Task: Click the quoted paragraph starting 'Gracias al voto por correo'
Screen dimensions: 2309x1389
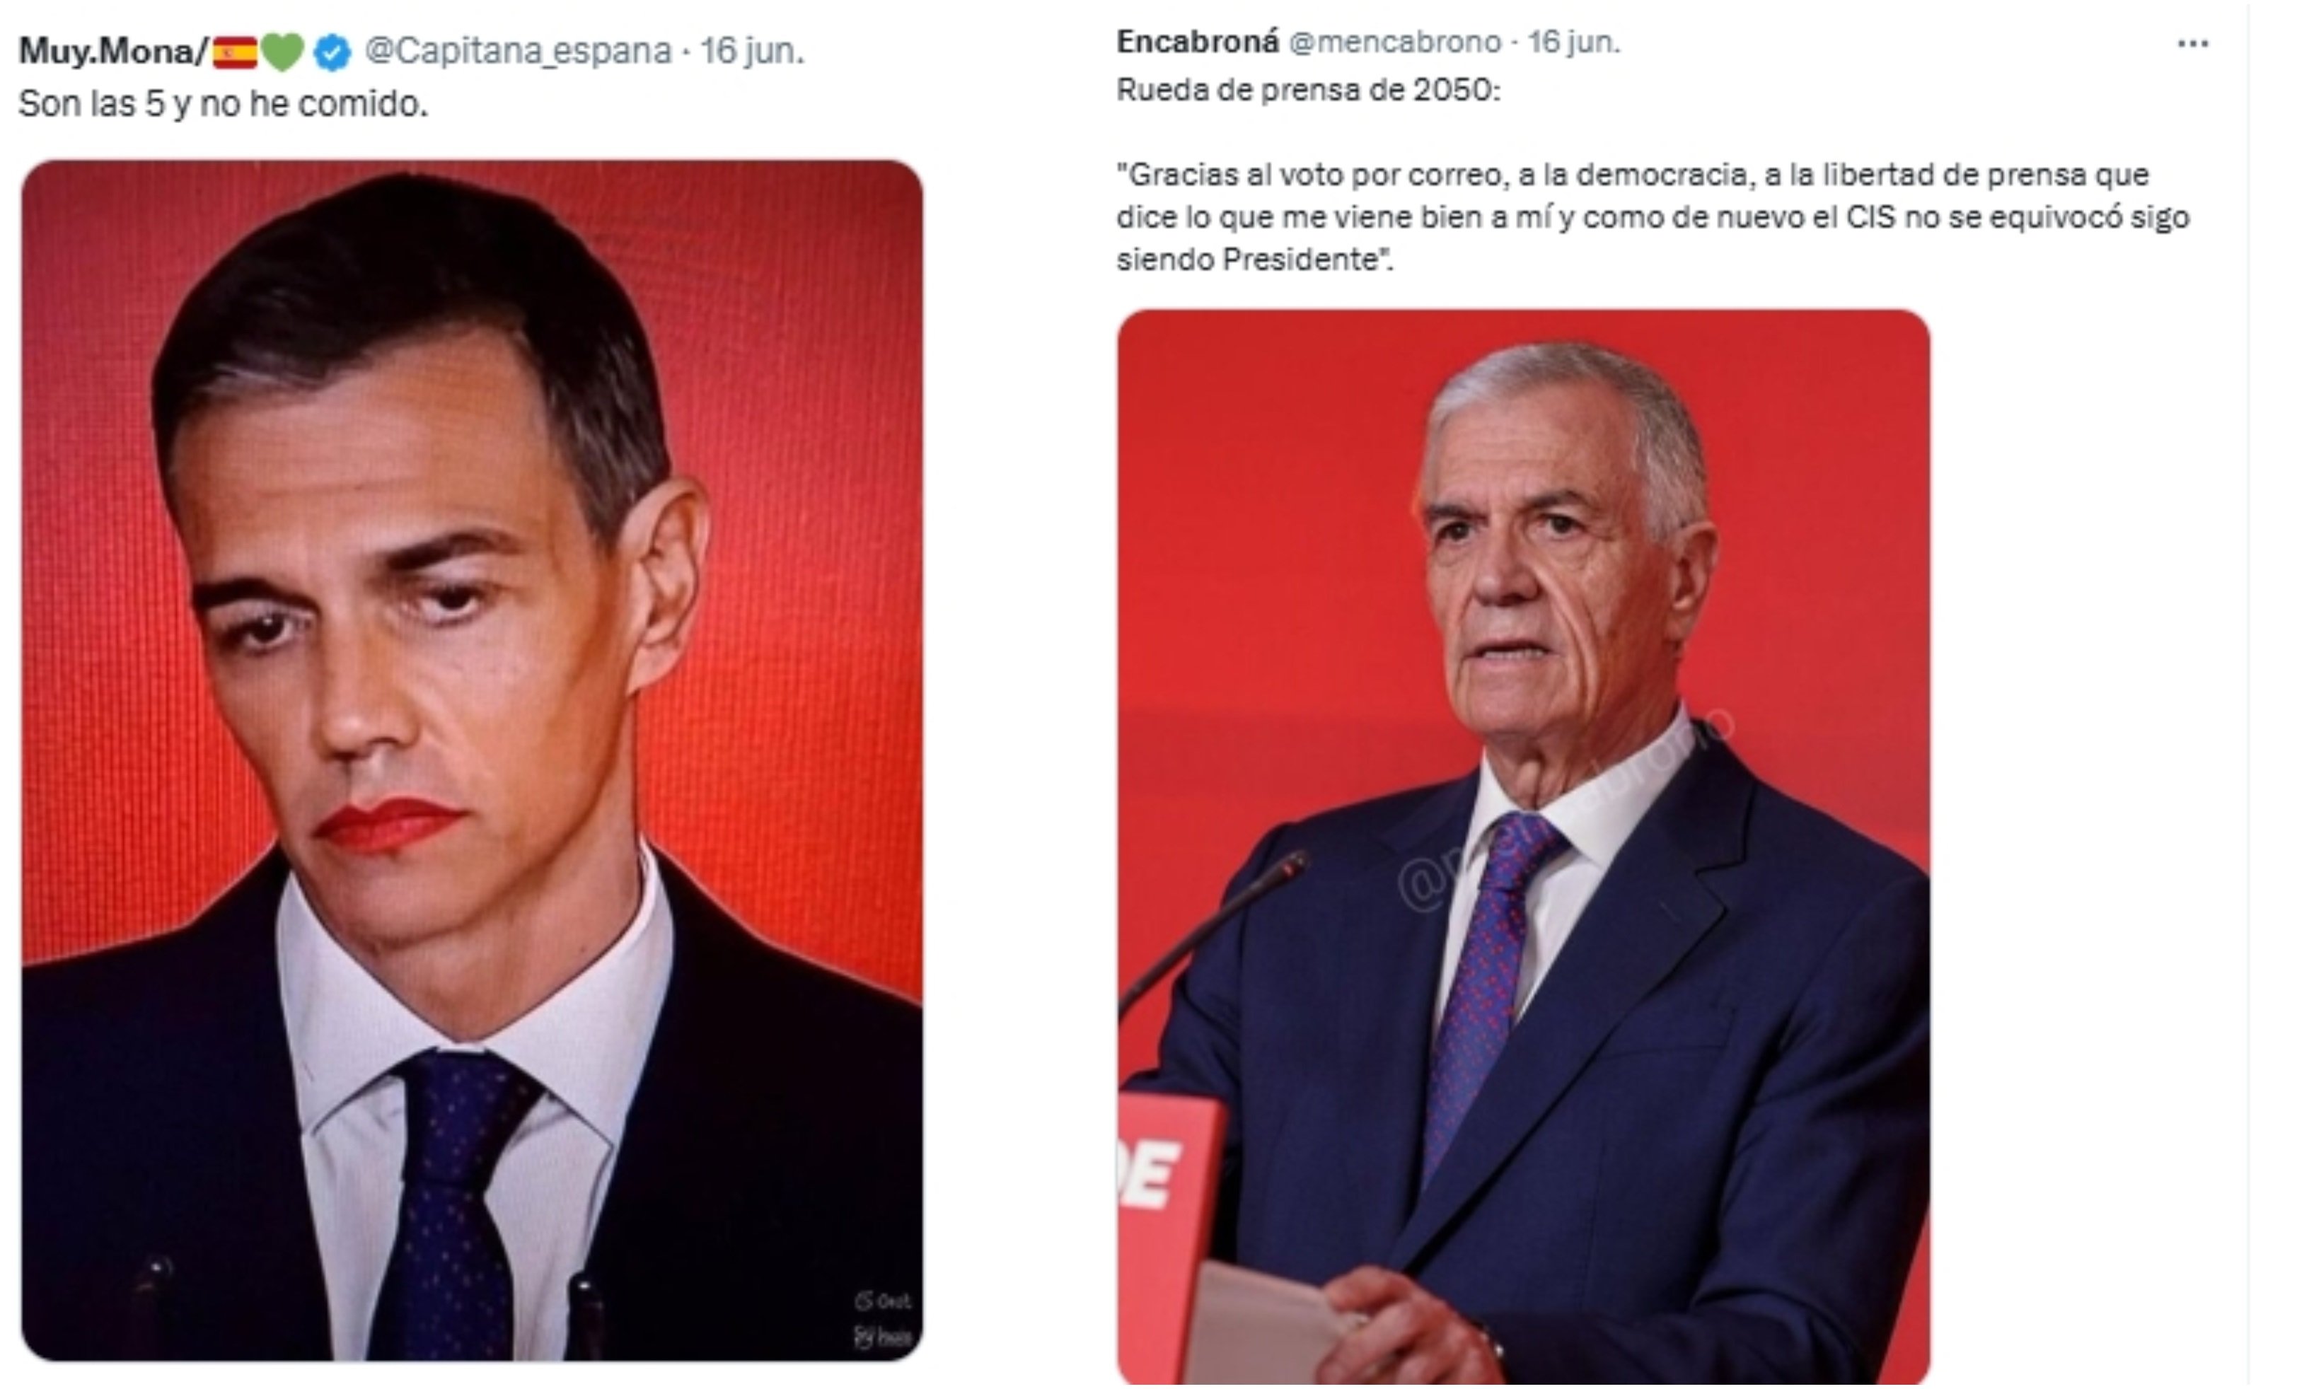Action: point(1653,217)
